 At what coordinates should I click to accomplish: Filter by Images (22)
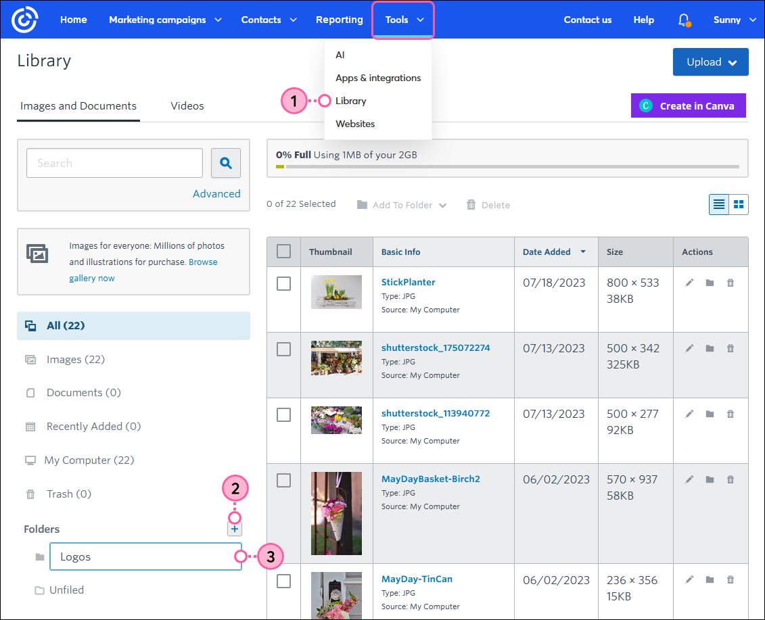coord(75,360)
